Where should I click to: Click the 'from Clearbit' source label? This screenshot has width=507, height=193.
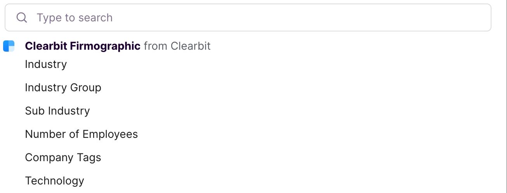177,46
